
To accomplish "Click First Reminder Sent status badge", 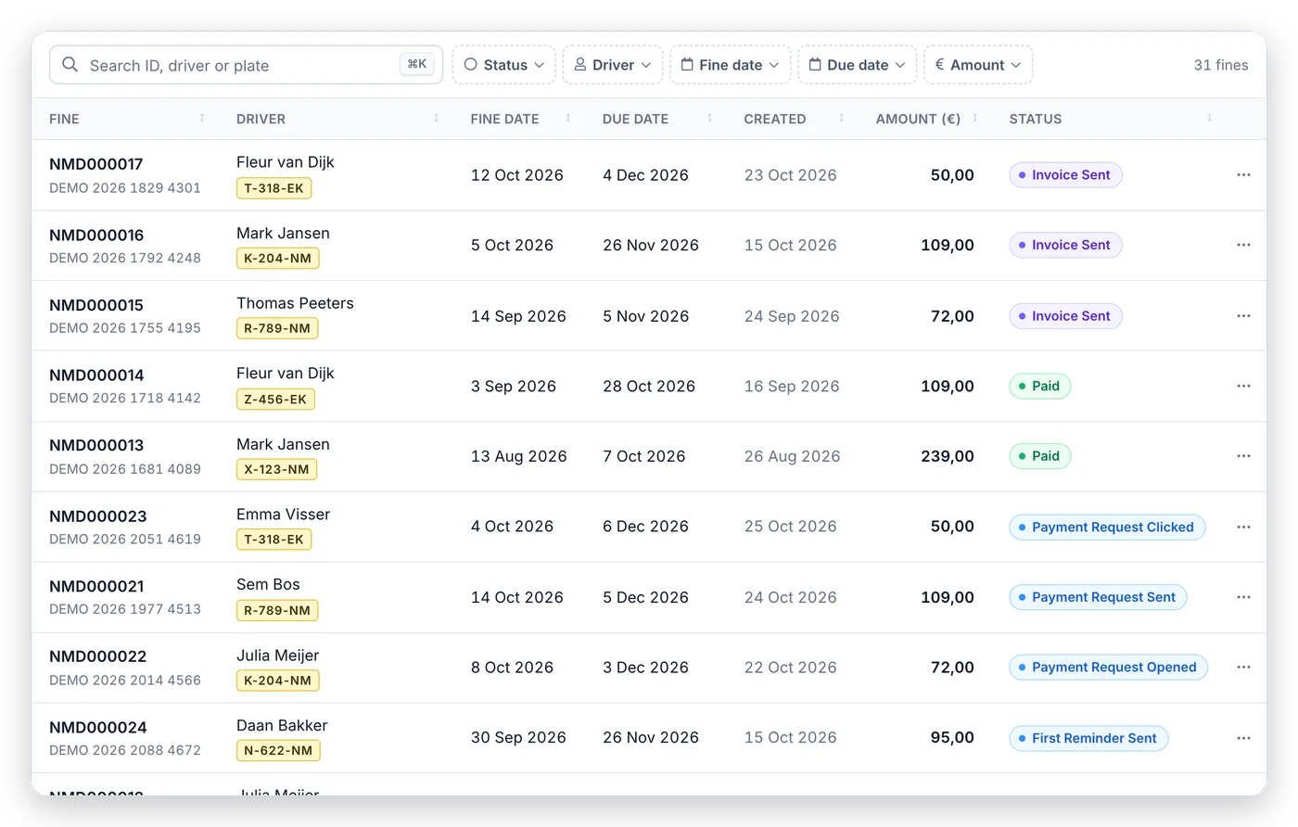I will 1088,738.
